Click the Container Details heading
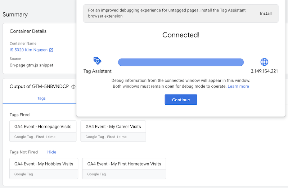This screenshot has height=188, width=288. point(28,31)
